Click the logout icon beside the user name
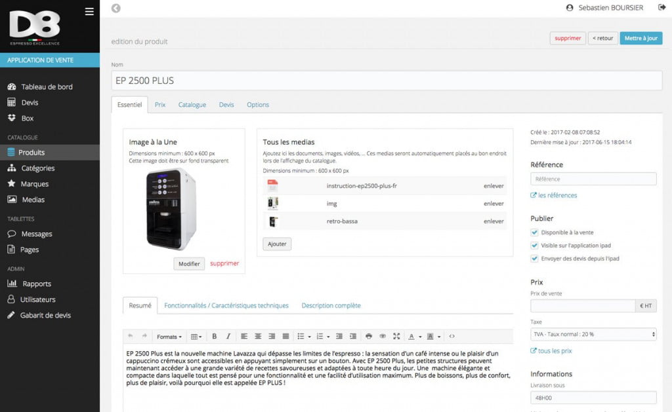 click(661, 7)
